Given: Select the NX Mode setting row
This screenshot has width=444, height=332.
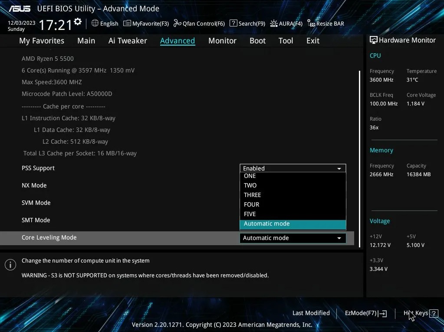Looking at the screenshot, I should 34,185.
